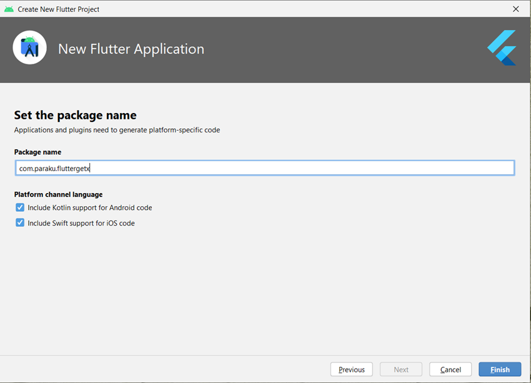531x383 pixels.
Task: Click the 'Include Swift support for iOS code' label
Action: click(x=81, y=223)
